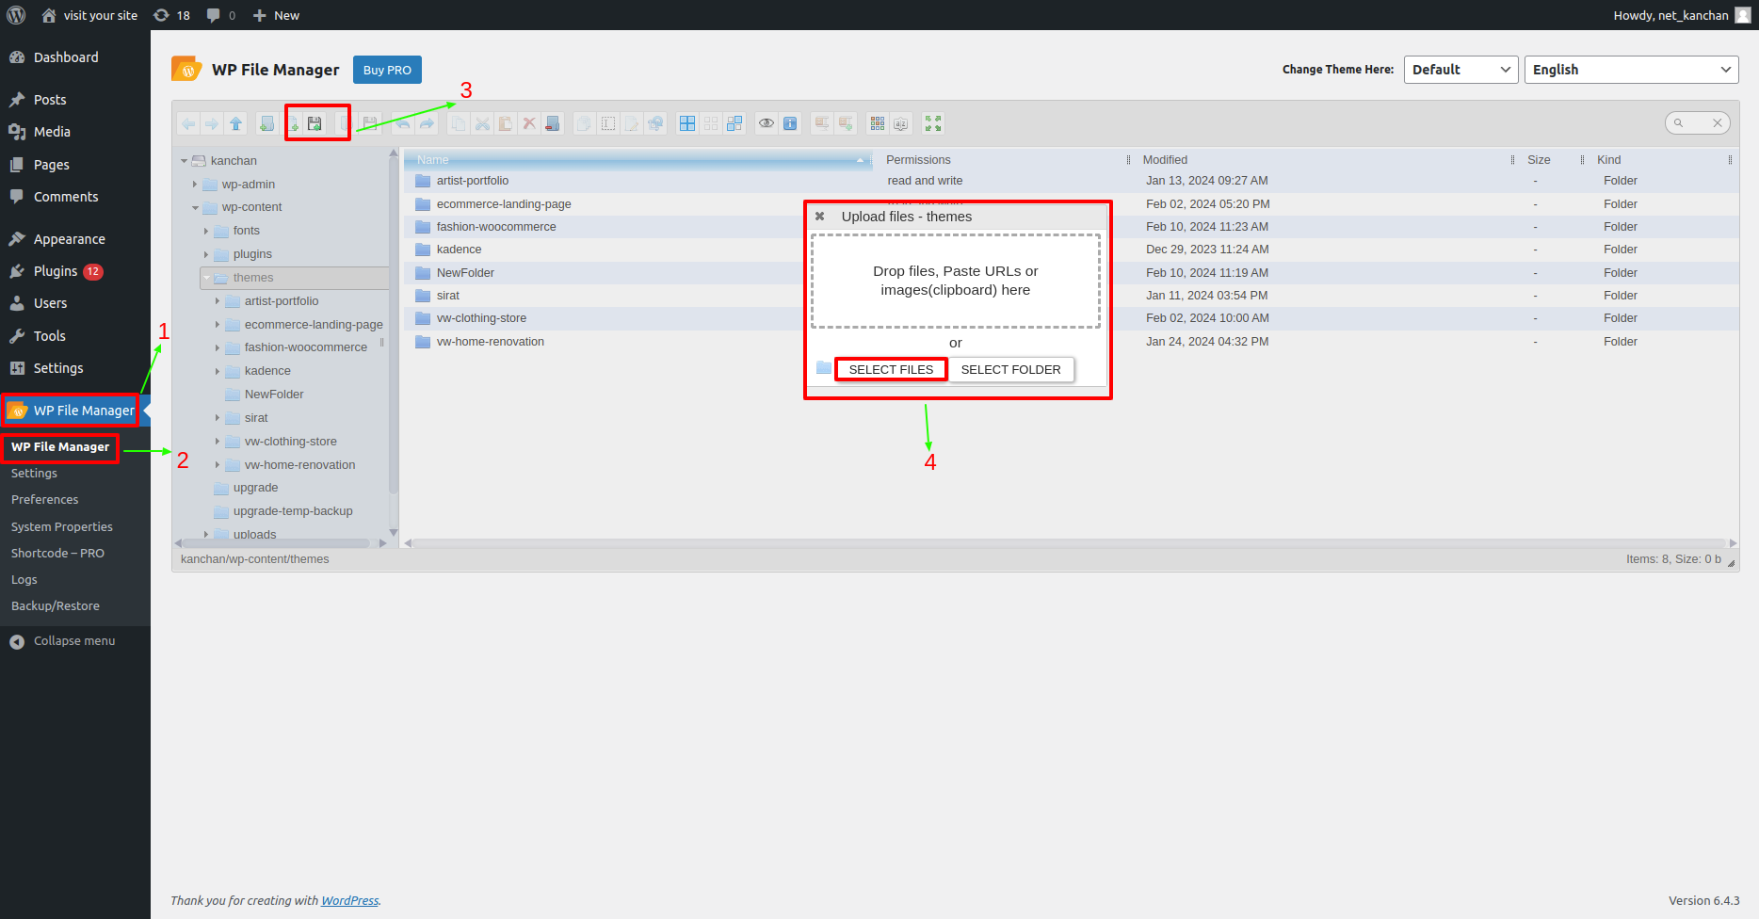Expand the fonts tree folder
This screenshot has height=919, width=1759.
[x=206, y=231]
